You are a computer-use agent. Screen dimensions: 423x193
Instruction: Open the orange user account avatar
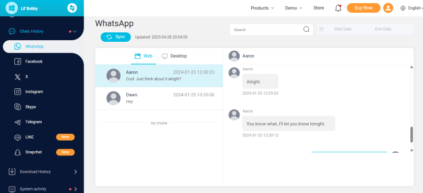click(x=388, y=8)
